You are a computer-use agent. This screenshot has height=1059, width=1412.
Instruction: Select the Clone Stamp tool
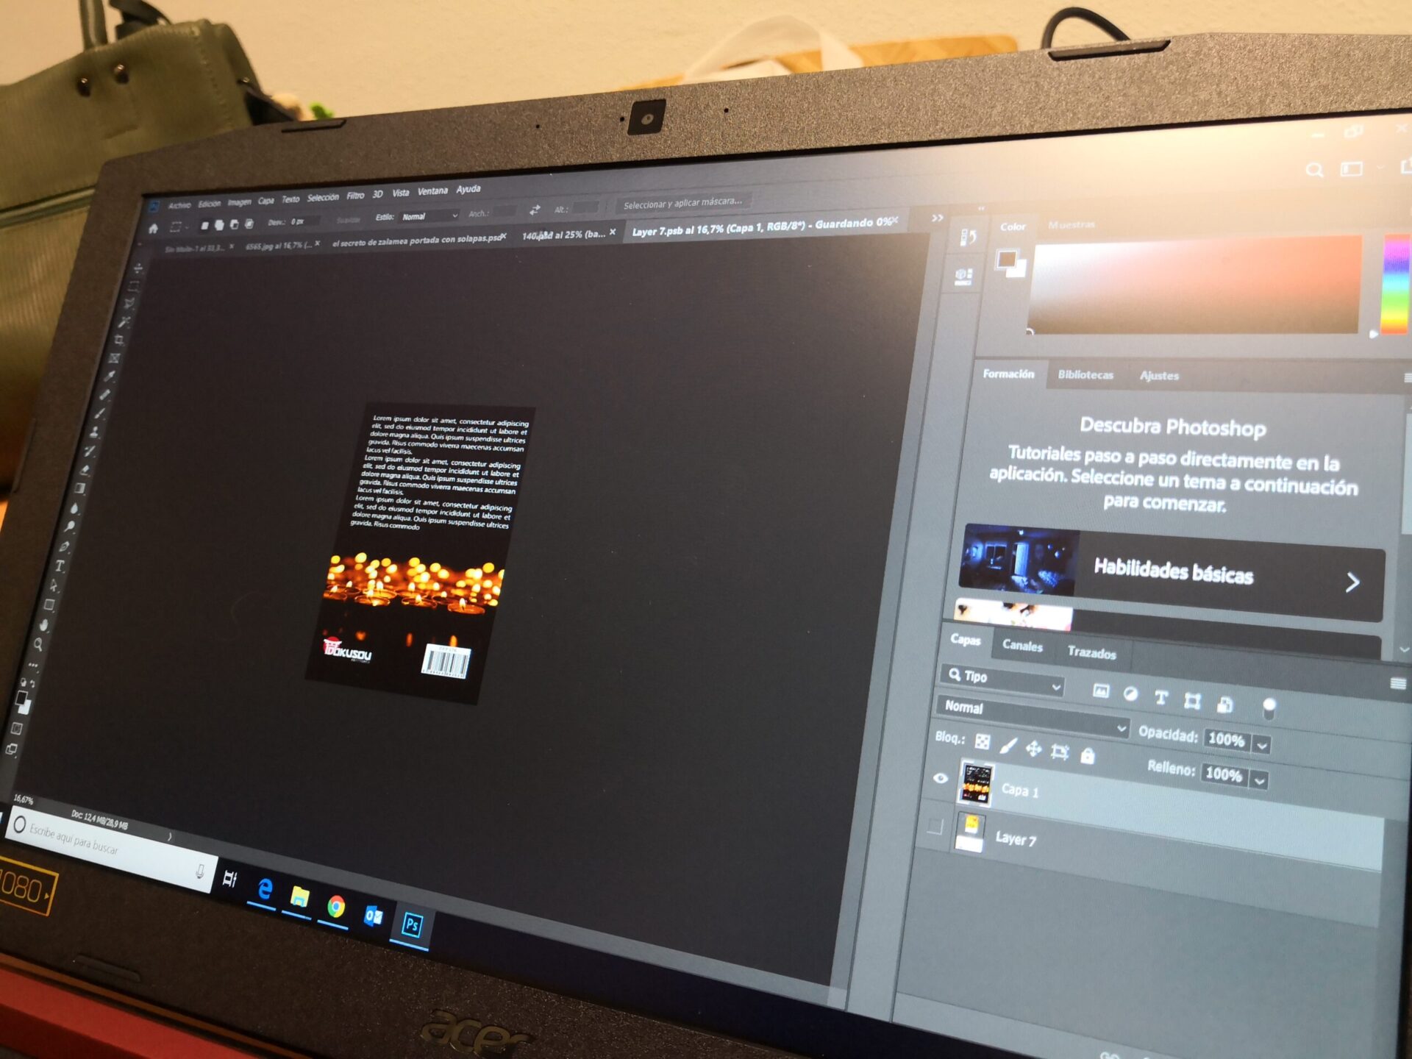pyautogui.click(x=95, y=432)
